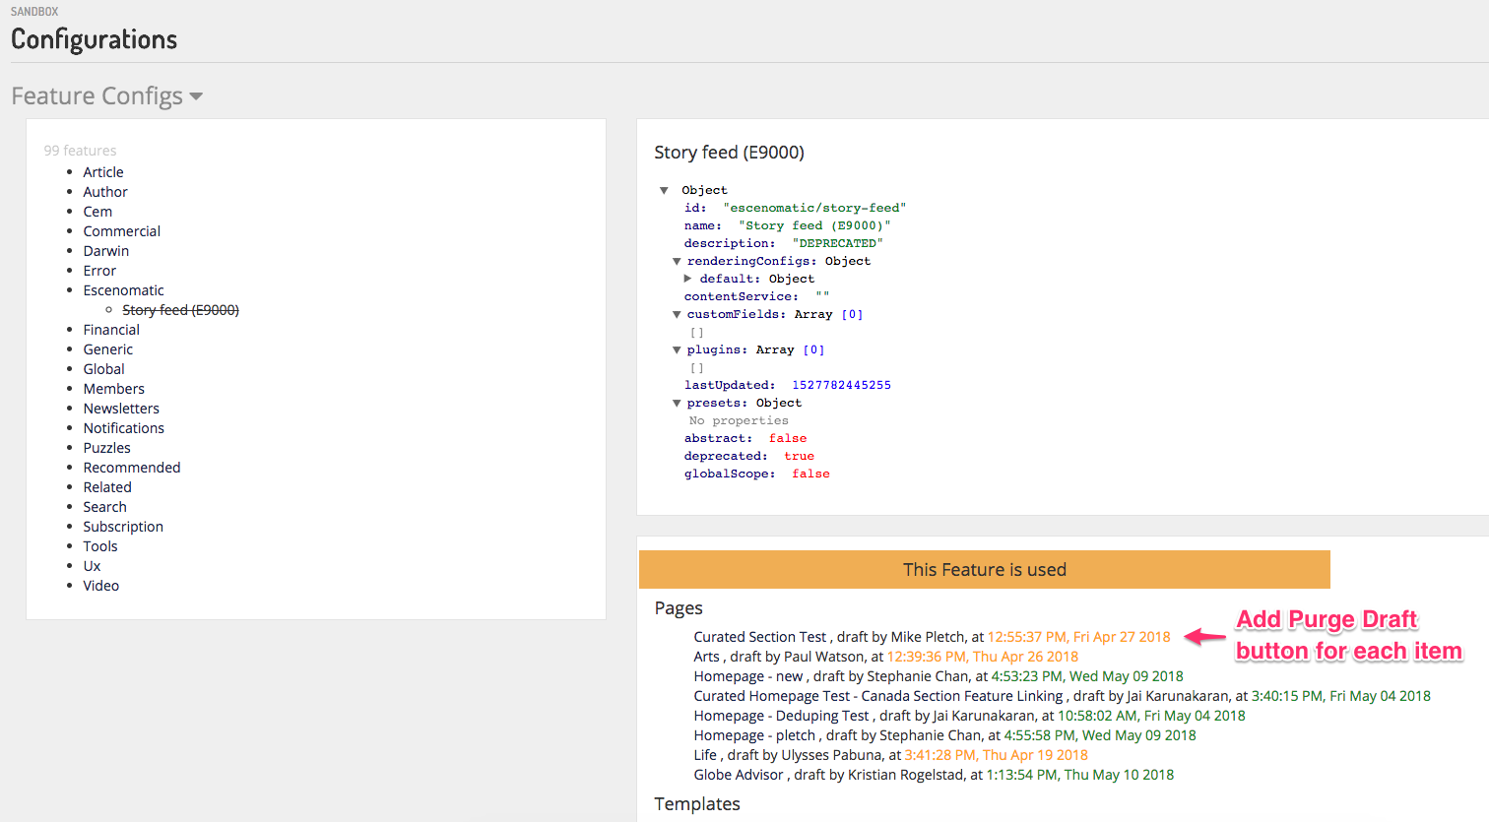Expand the default Object node

[687, 279]
